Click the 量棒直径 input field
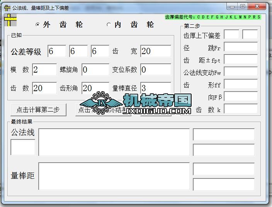The width and height of the screenshot is (272, 207). click(156, 88)
